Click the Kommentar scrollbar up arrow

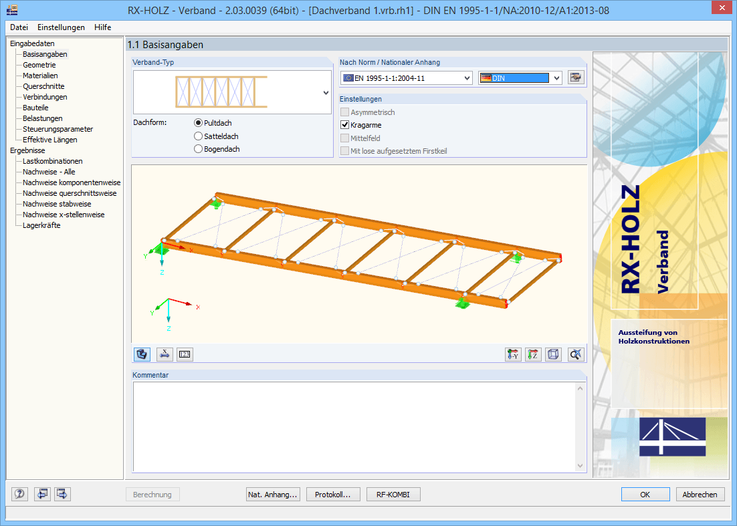[580, 388]
